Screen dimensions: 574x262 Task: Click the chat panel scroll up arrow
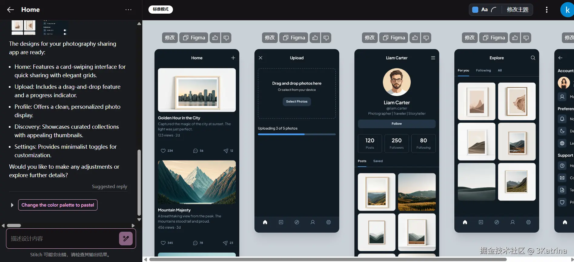click(139, 24)
